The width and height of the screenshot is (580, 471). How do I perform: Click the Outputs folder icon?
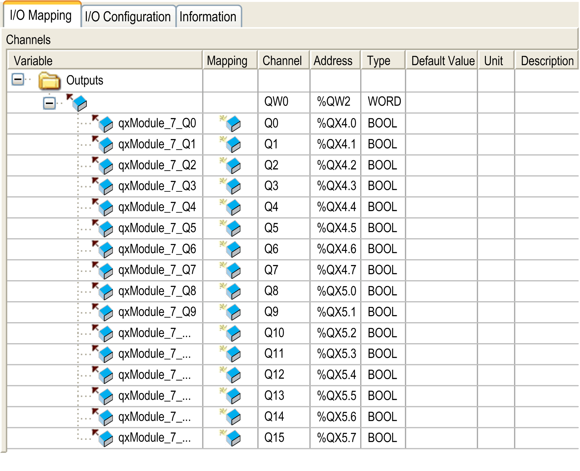tap(49, 81)
